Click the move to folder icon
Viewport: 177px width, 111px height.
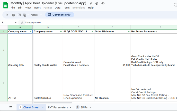(x=97, y=3)
